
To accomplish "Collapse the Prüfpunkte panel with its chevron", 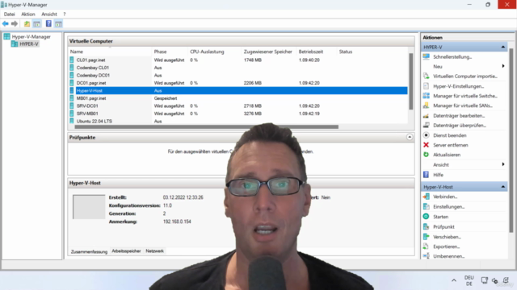I will click(x=410, y=137).
